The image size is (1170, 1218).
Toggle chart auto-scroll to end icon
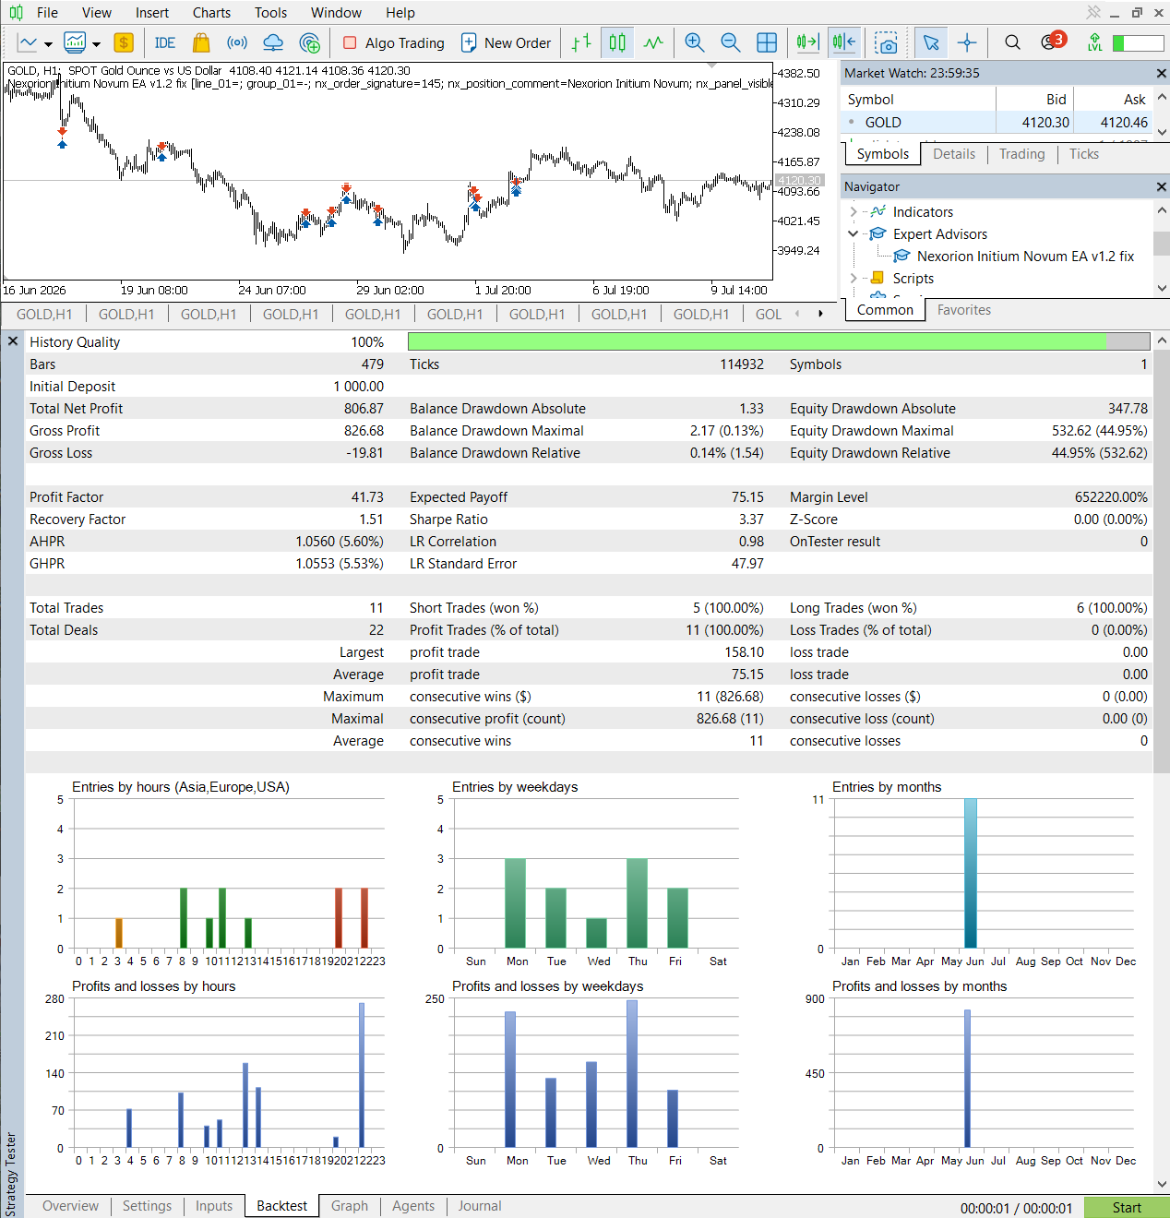click(807, 42)
